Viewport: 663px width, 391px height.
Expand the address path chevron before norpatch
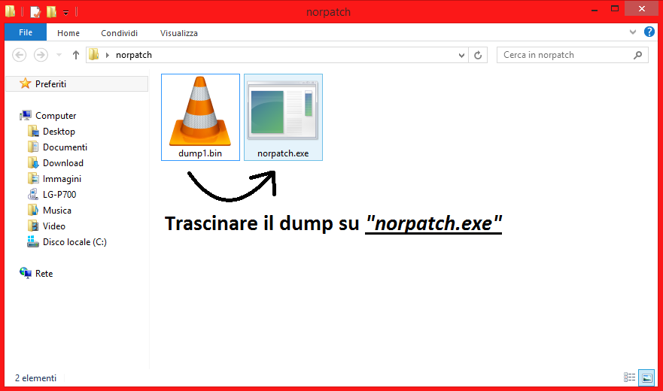[x=108, y=55]
